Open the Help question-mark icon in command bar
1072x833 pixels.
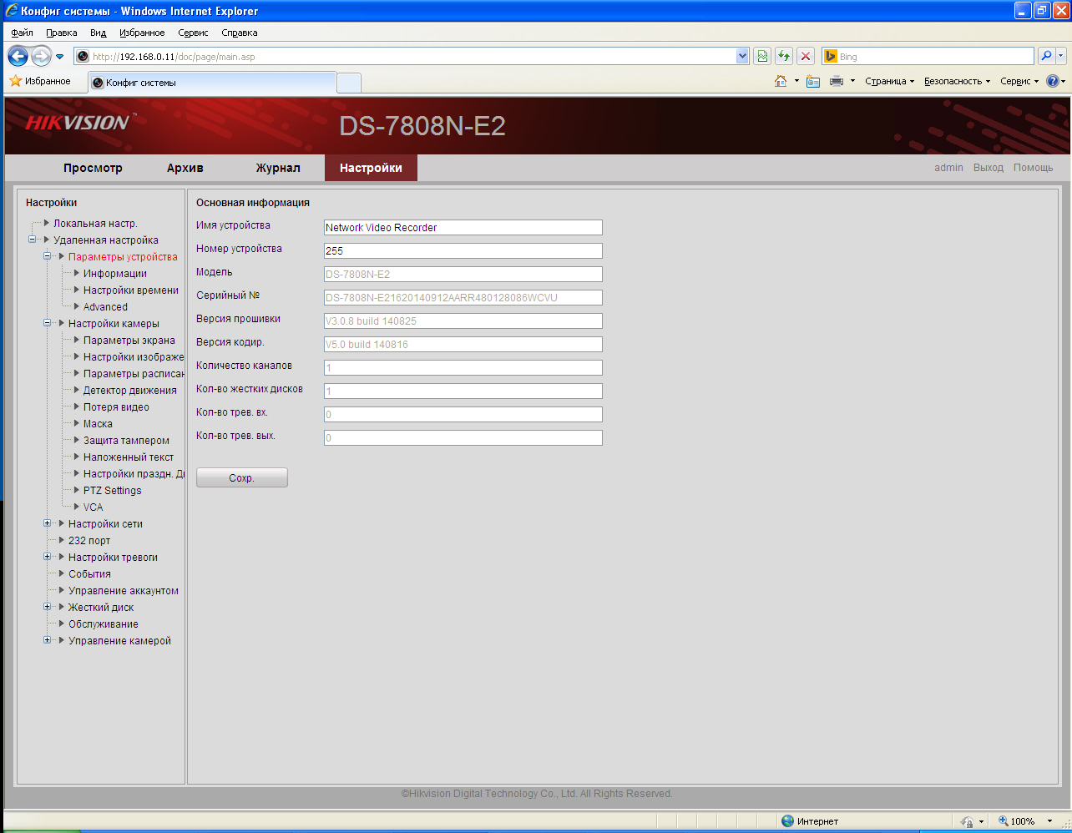pyautogui.click(x=1052, y=81)
